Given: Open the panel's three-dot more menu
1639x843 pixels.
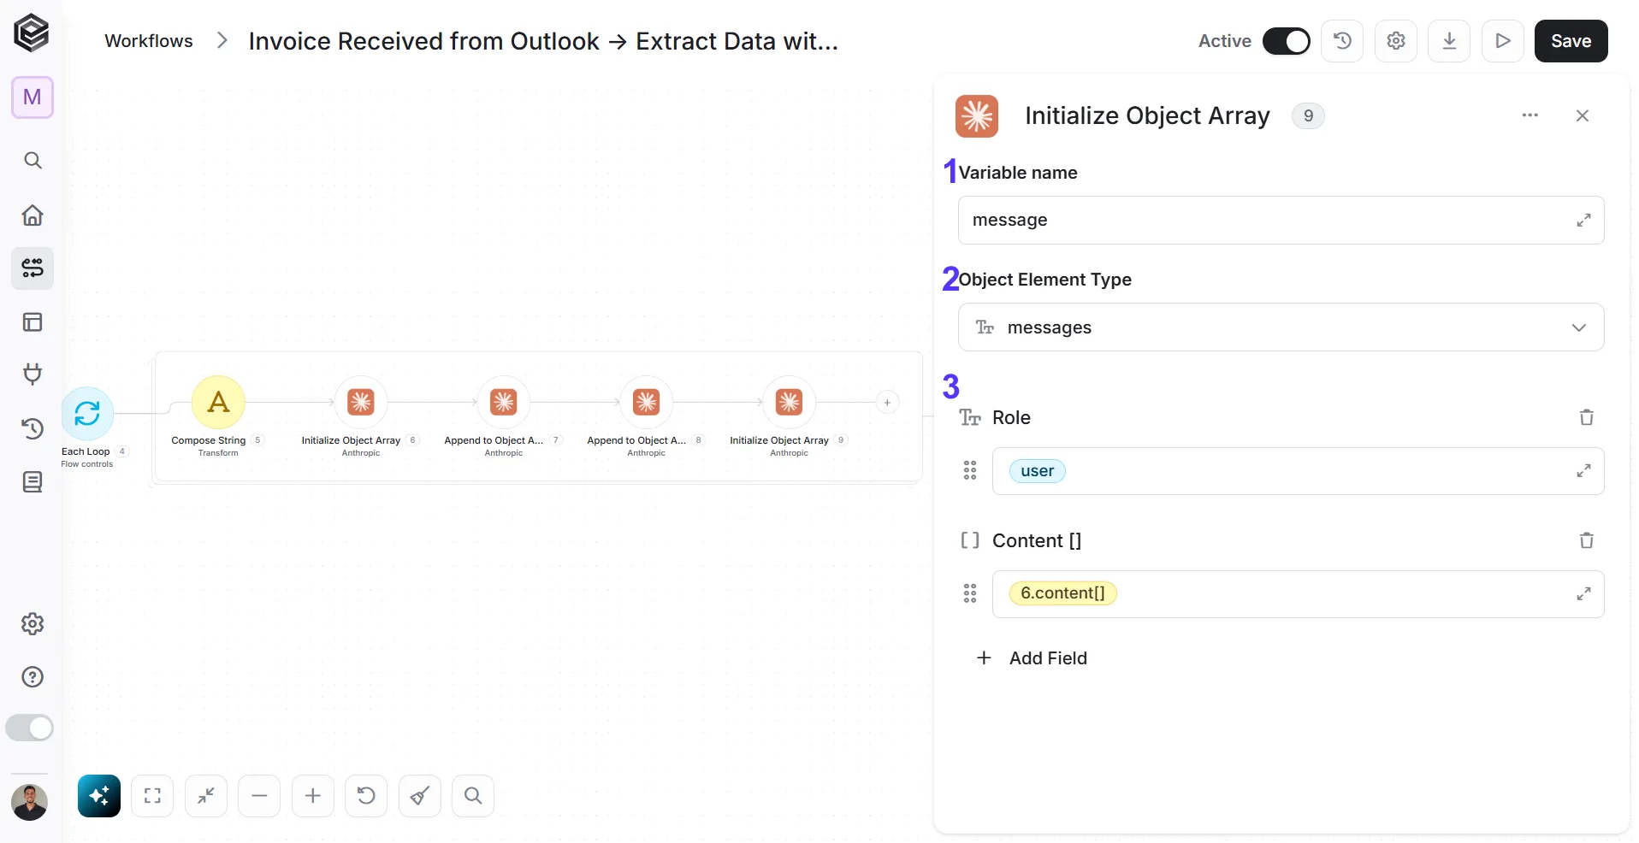Looking at the screenshot, I should (1530, 115).
